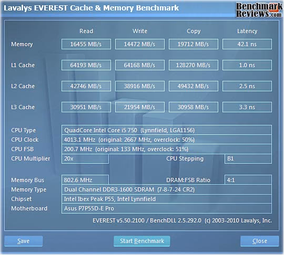
Task: Click the Memory Bus label
Action: (27, 180)
